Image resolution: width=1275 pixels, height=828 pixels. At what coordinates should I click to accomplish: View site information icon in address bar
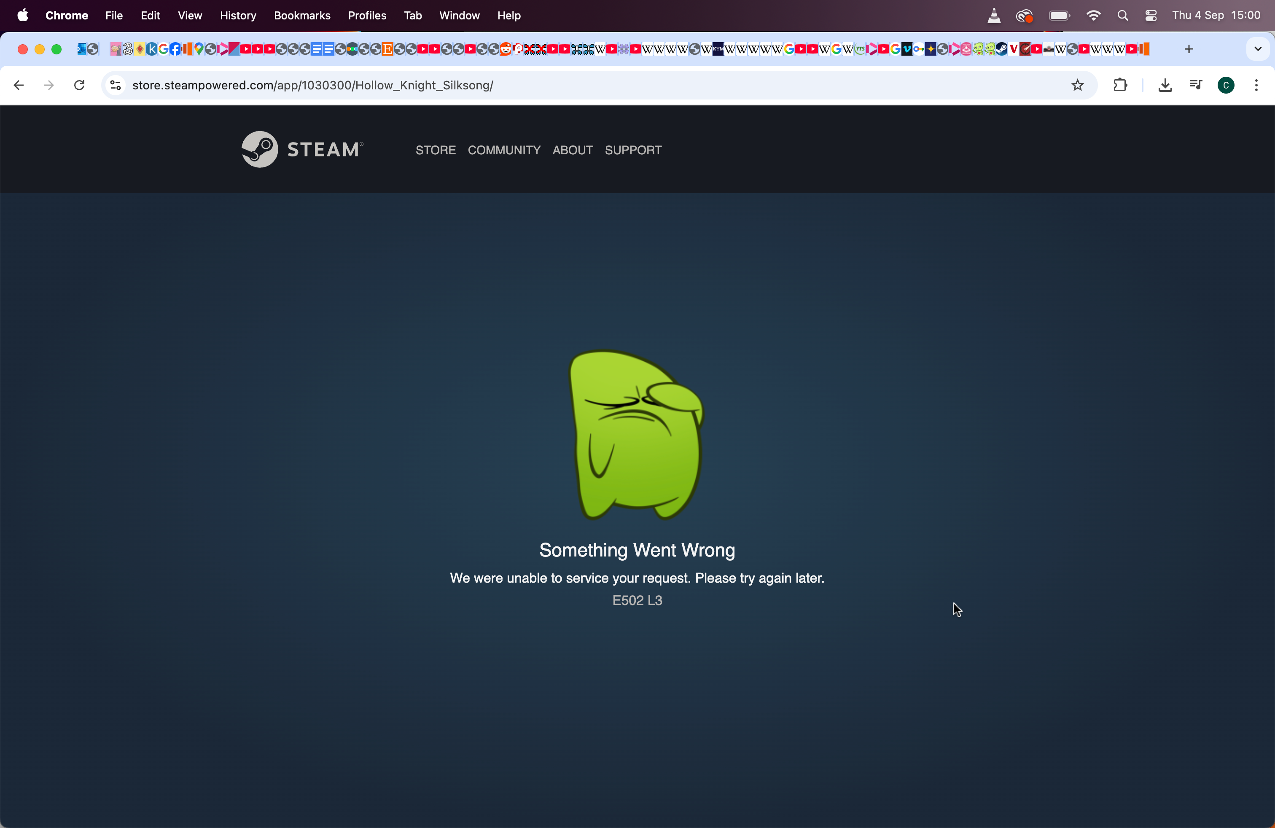pos(115,85)
